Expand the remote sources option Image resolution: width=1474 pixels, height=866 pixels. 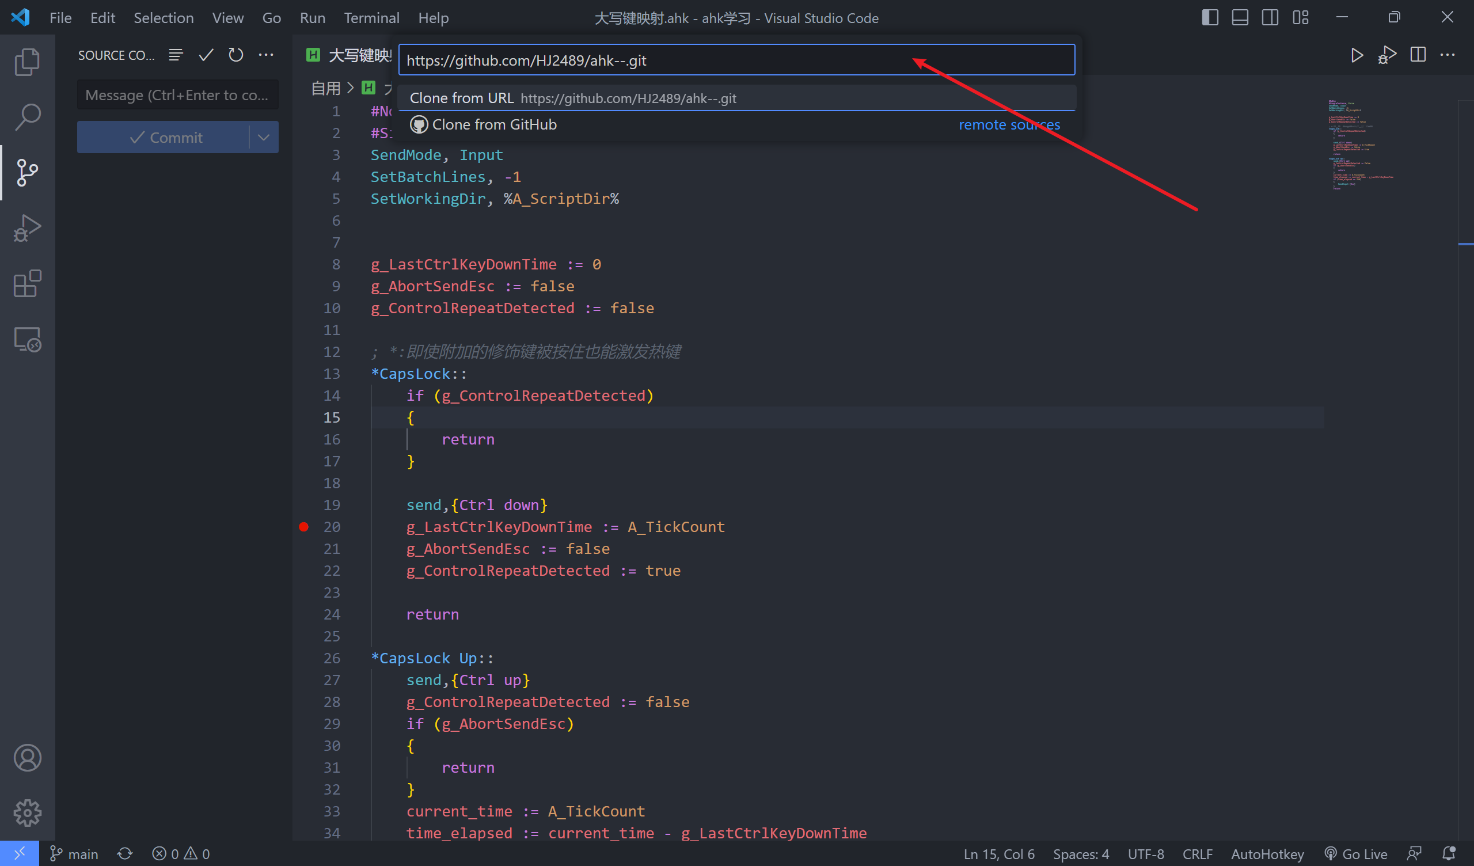1008,124
